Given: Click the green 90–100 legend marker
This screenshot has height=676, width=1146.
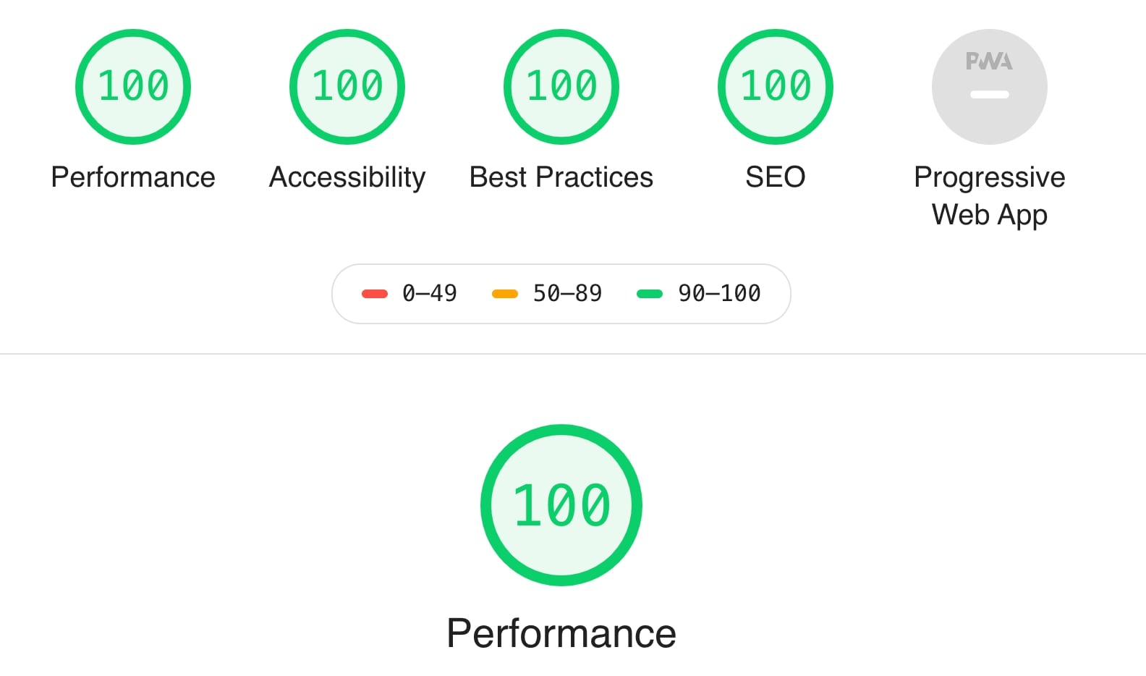Looking at the screenshot, I should pyautogui.click(x=650, y=294).
